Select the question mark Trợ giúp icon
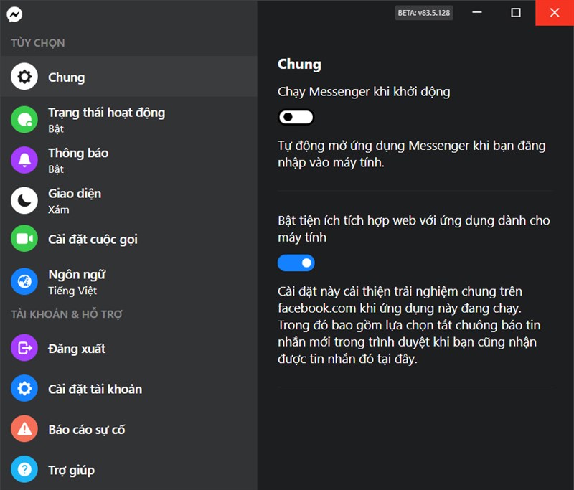 coord(24,470)
